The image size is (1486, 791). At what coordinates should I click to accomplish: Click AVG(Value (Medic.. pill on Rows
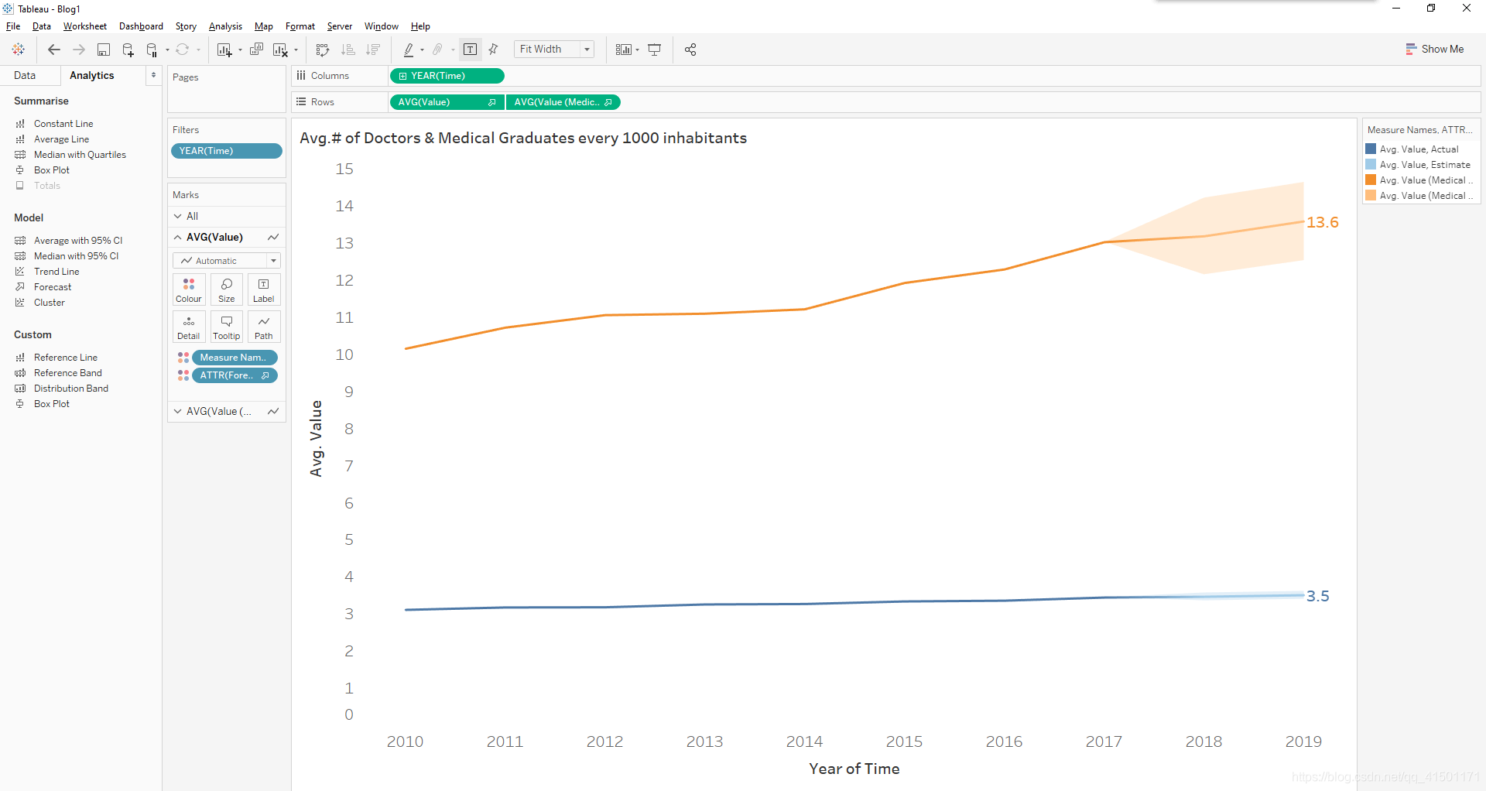point(563,102)
